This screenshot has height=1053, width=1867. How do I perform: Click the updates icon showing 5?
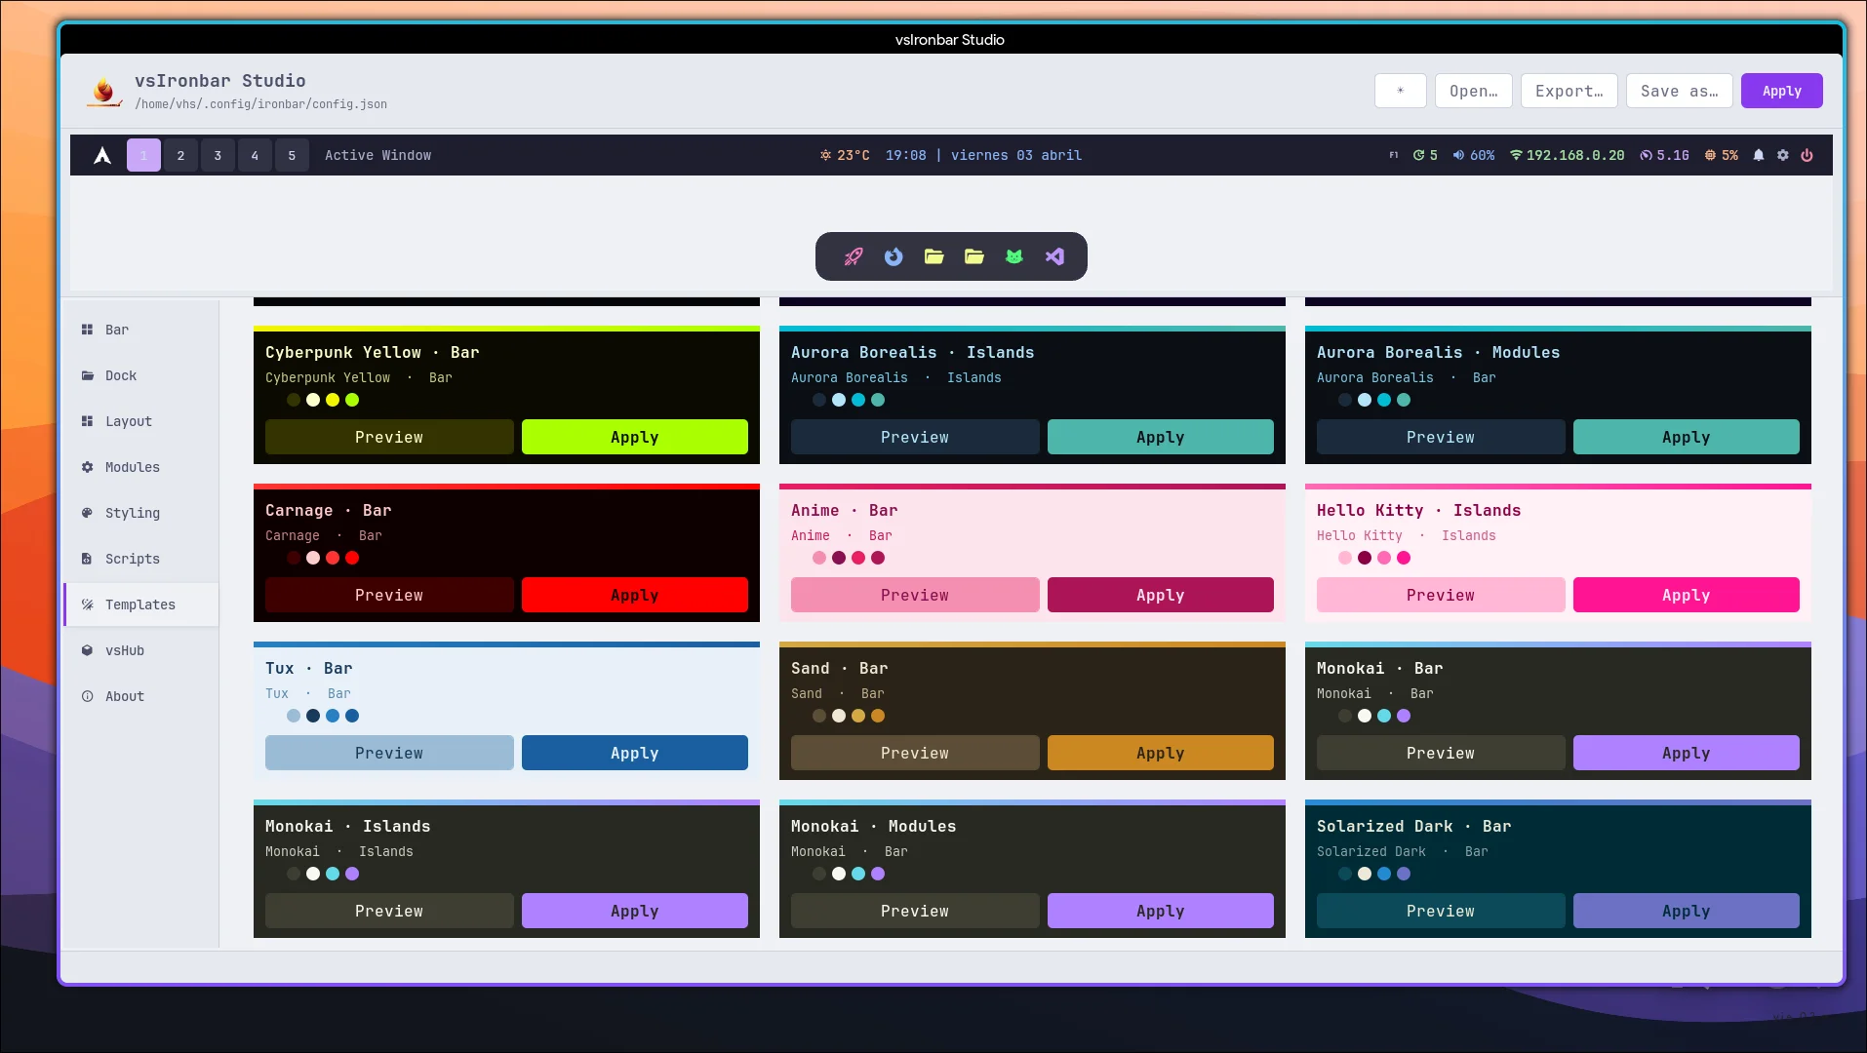[1419, 155]
